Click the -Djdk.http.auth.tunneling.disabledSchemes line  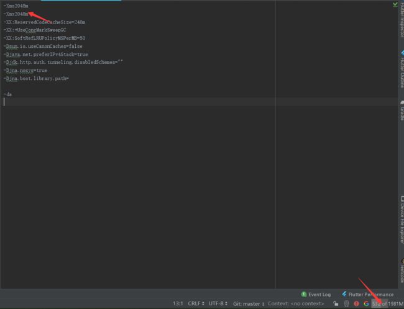pos(63,62)
